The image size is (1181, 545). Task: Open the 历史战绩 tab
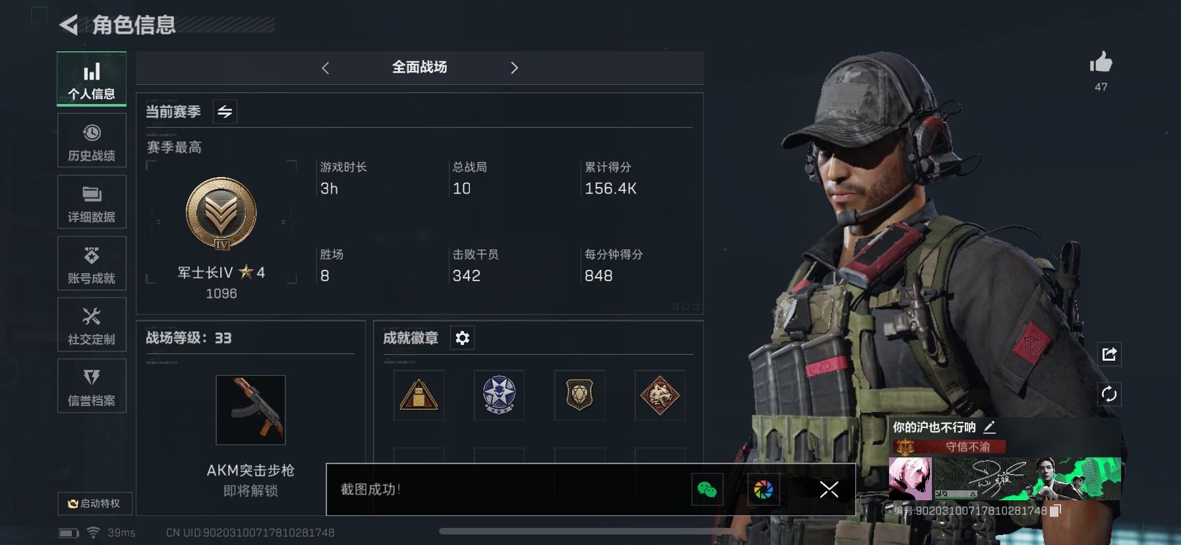[92, 141]
